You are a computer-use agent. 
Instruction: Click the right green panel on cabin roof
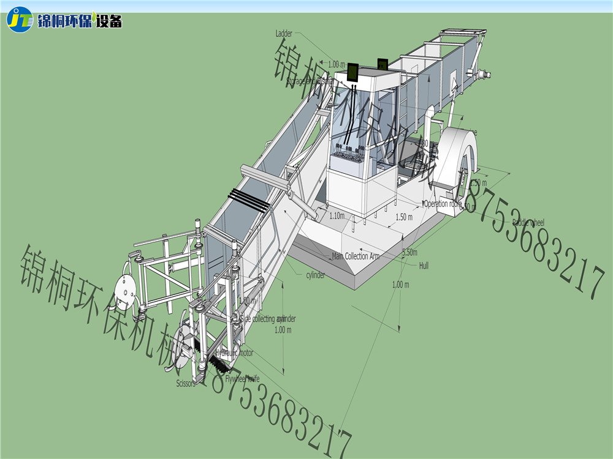point(383,65)
